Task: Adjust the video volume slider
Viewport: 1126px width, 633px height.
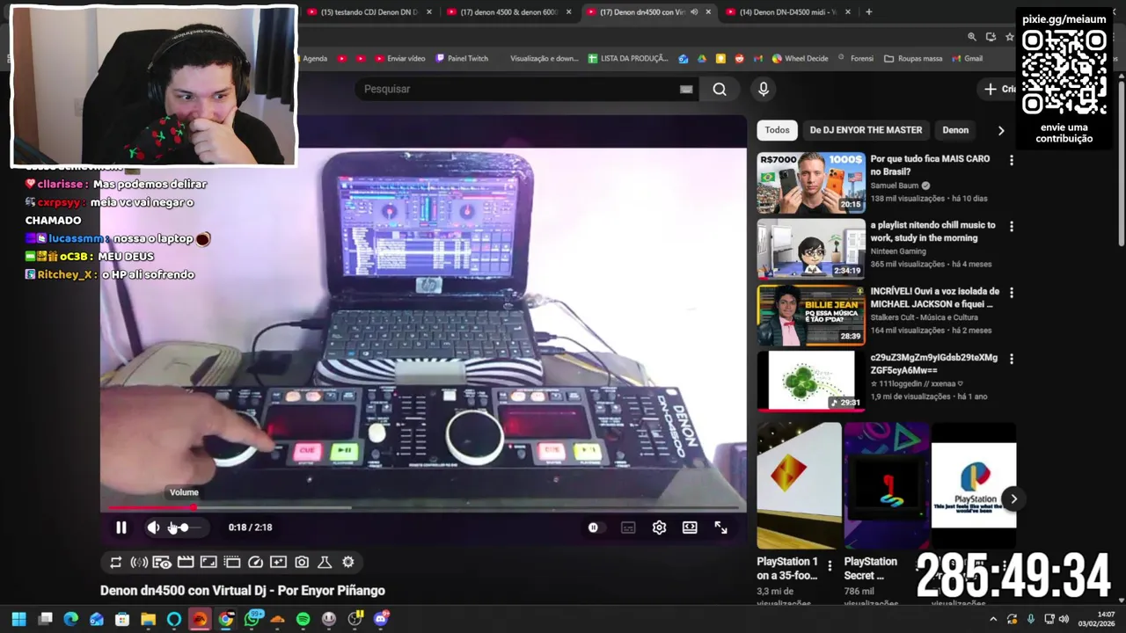Action: [186, 527]
